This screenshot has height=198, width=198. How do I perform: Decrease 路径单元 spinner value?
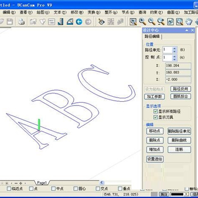174,52
